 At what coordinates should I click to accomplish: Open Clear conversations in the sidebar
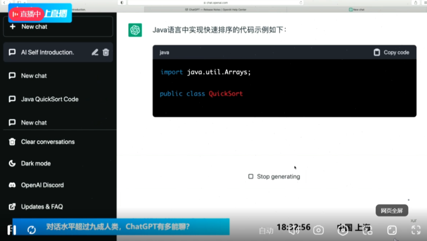coord(47,141)
